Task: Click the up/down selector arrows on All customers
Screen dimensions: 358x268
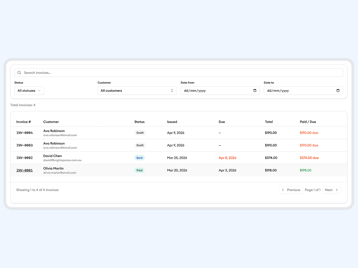Action: pyautogui.click(x=172, y=90)
